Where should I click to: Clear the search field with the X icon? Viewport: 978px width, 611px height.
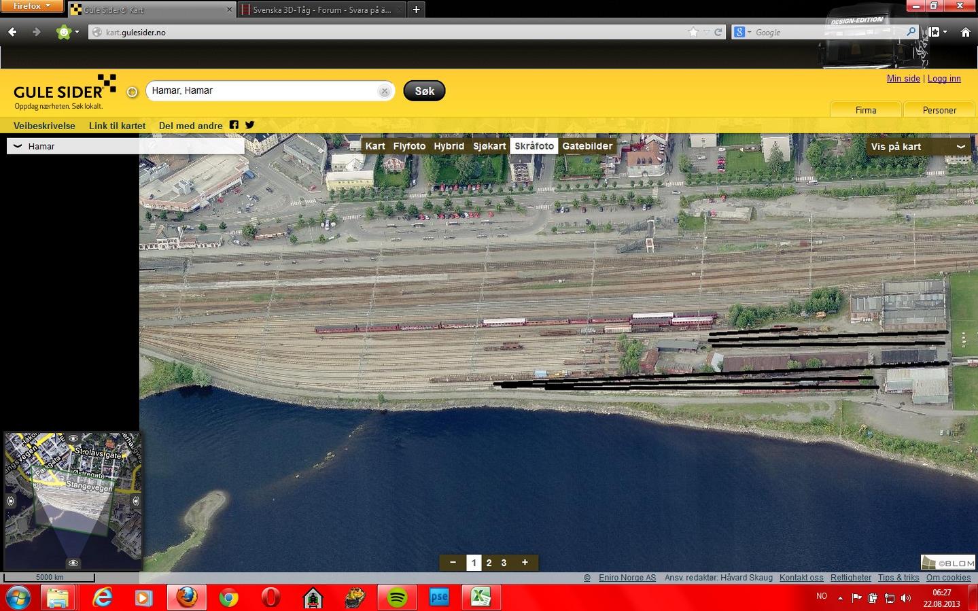tap(384, 91)
